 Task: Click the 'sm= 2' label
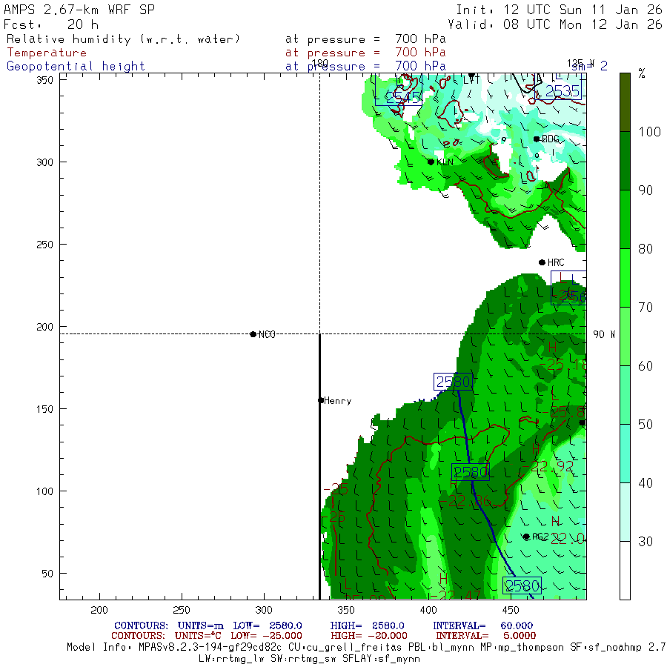590,66
